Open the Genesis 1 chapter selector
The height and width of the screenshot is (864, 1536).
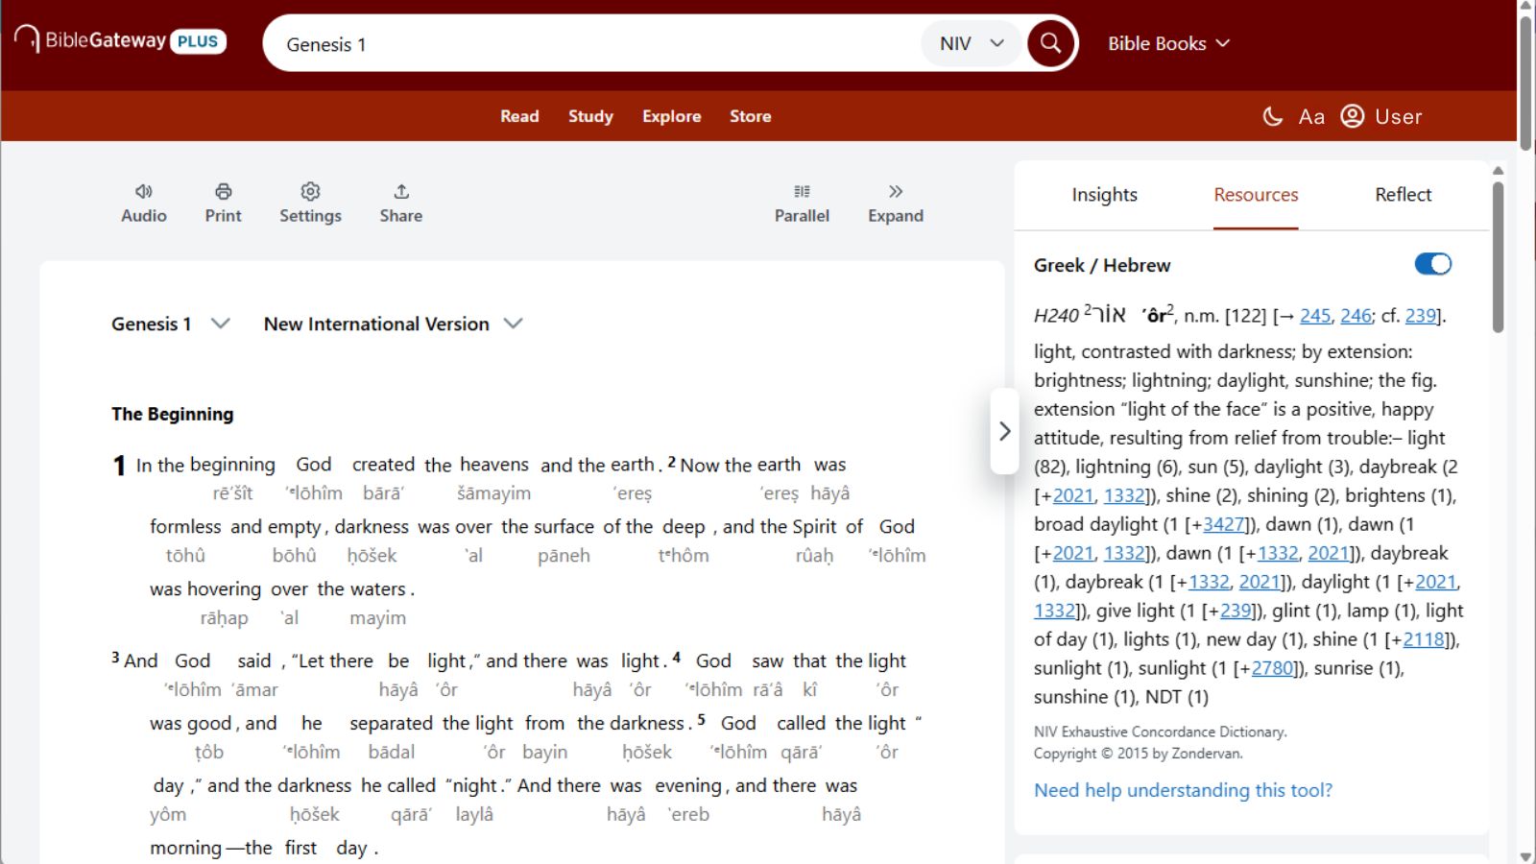(x=170, y=324)
